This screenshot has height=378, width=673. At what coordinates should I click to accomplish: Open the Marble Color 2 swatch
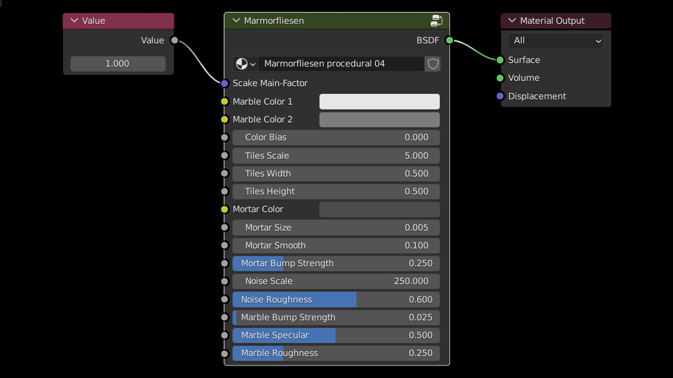tap(379, 119)
